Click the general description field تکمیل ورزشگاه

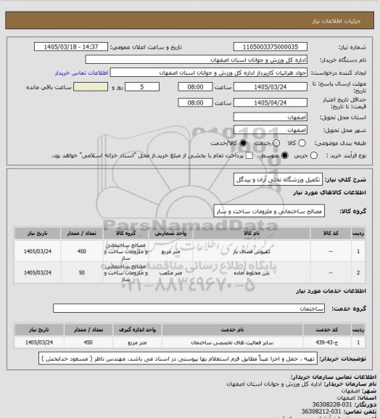(278, 179)
